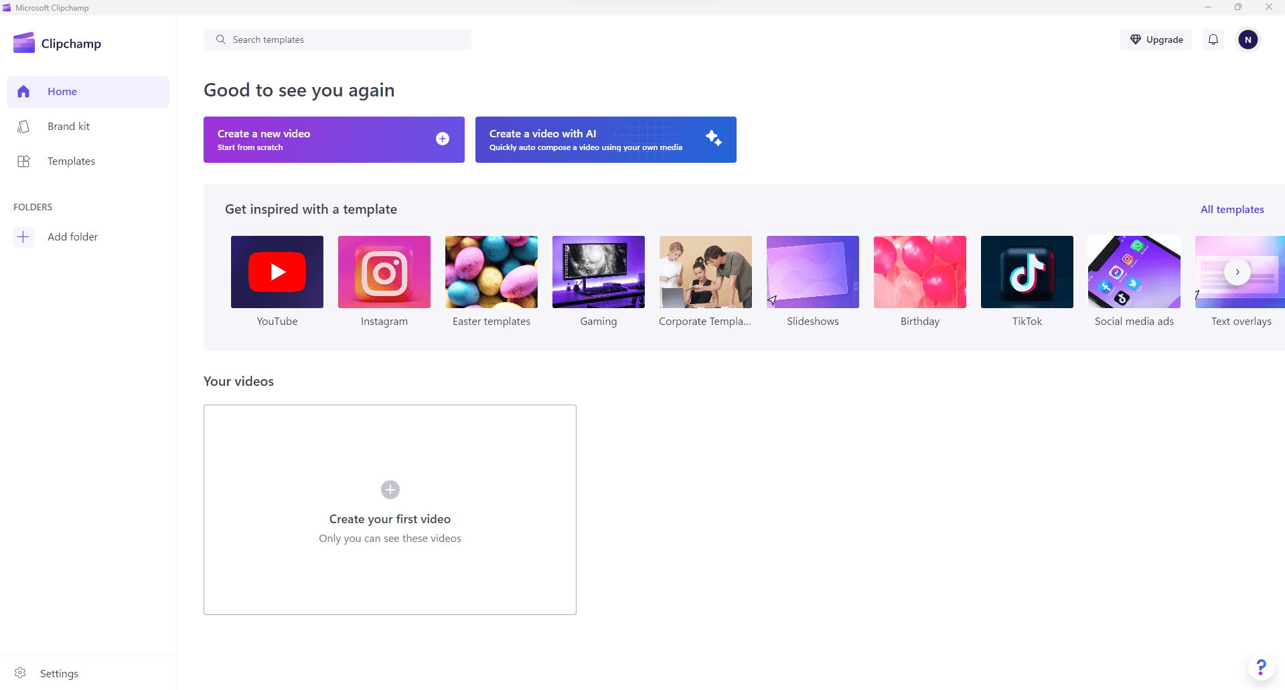
Task: Click the AI sparkle icon
Action: [x=714, y=138]
